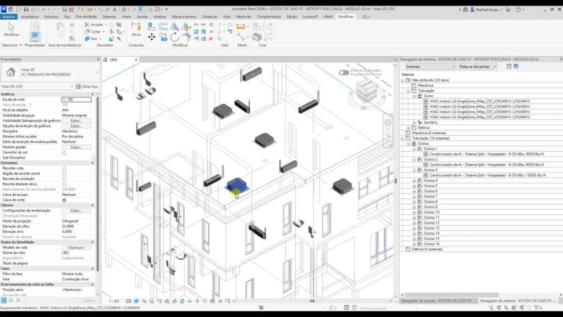Click Editar for Visibilidade/Sobreposição de gráficos

tap(76, 121)
